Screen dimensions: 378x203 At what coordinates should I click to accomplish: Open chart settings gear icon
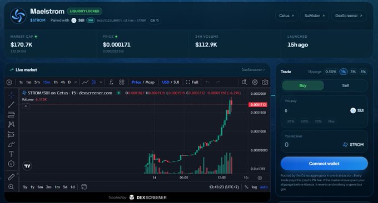point(255,82)
